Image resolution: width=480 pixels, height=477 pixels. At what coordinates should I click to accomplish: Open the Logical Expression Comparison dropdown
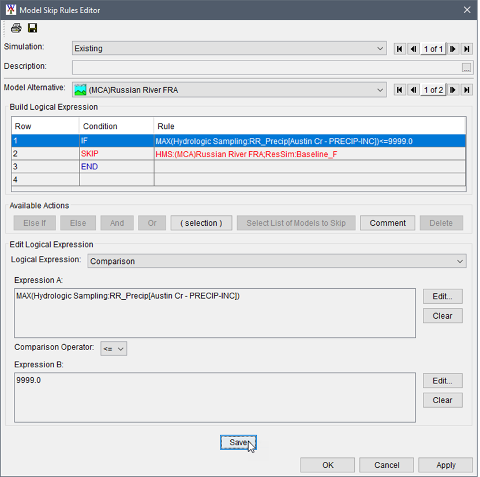[460, 261]
